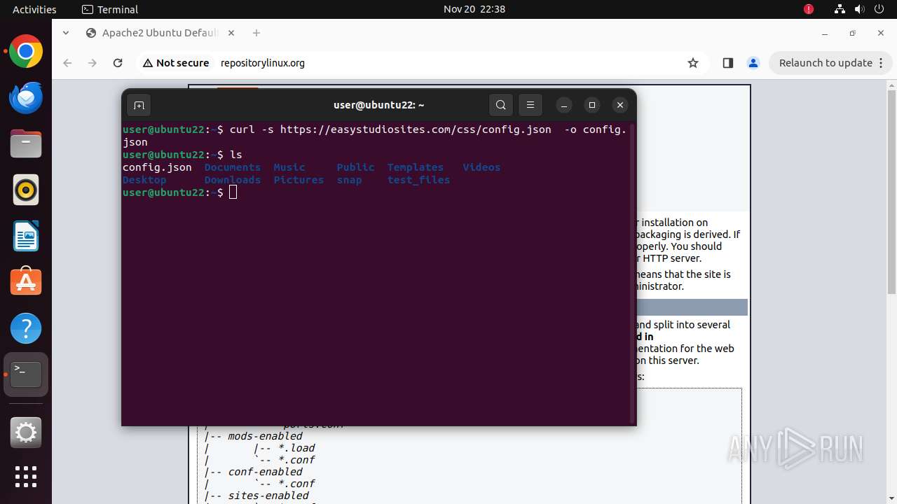Click the Chrome page vertical scrollbar

tap(891, 192)
